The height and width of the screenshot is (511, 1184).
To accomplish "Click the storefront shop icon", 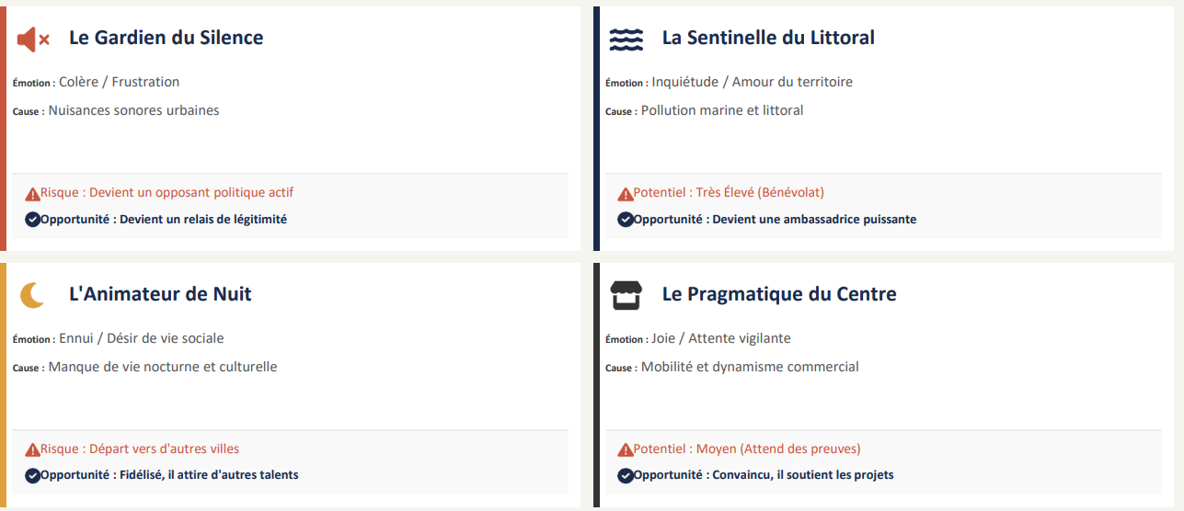I will tap(626, 295).
